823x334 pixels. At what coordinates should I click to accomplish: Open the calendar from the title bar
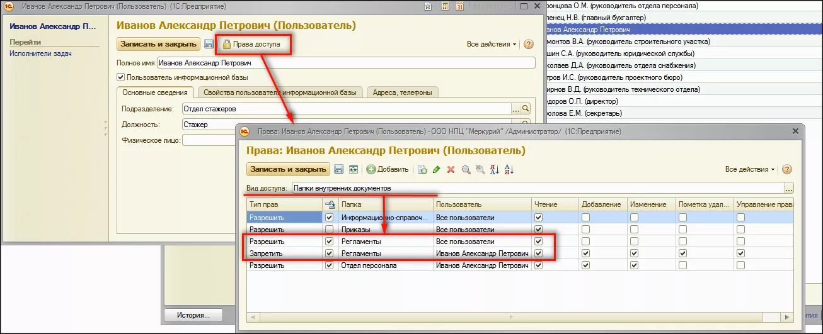pos(460,6)
